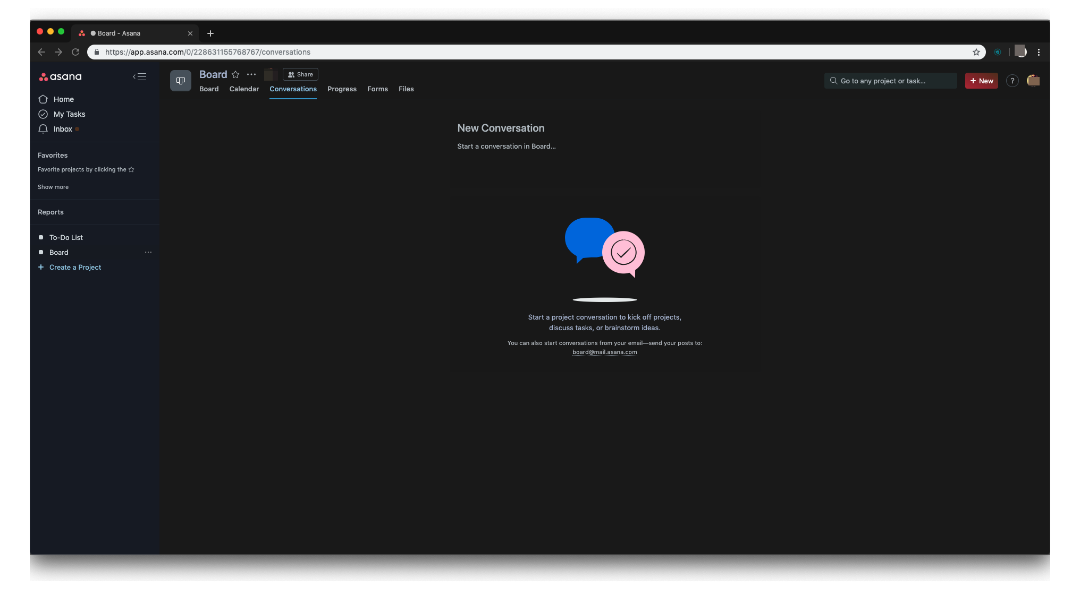Viewport: 1080px width, 594px height.
Task: Switch to the Calendar tab
Action: tap(244, 89)
